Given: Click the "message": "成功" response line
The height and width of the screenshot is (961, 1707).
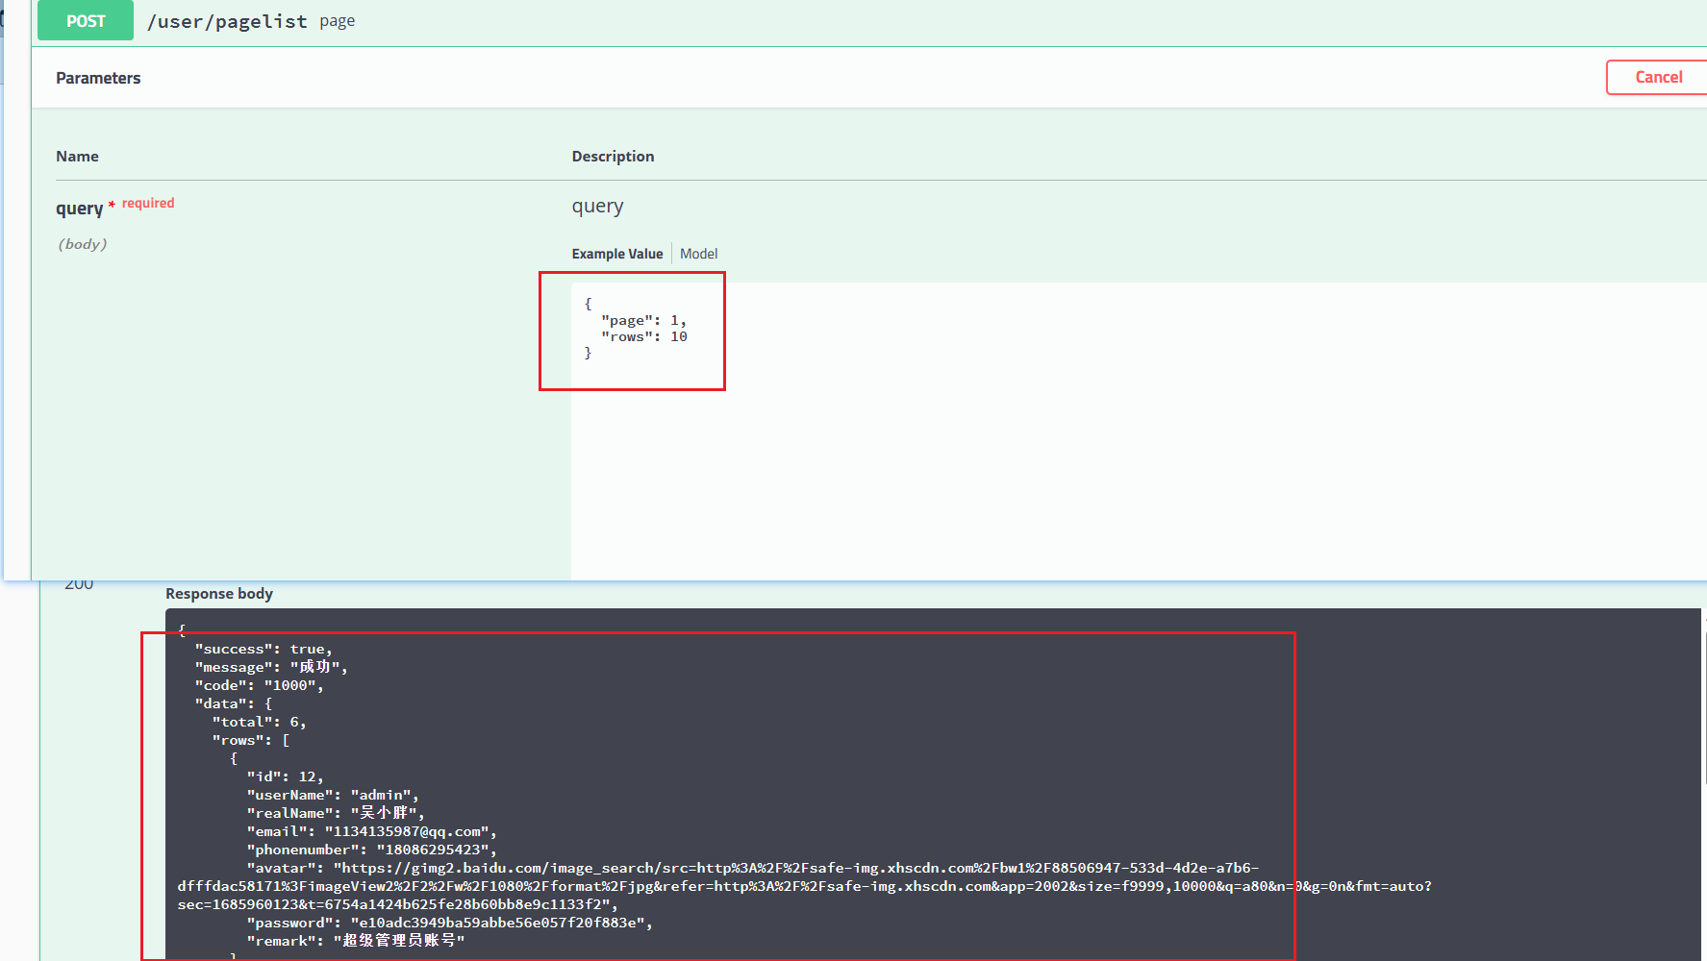Looking at the screenshot, I should coord(271,667).
